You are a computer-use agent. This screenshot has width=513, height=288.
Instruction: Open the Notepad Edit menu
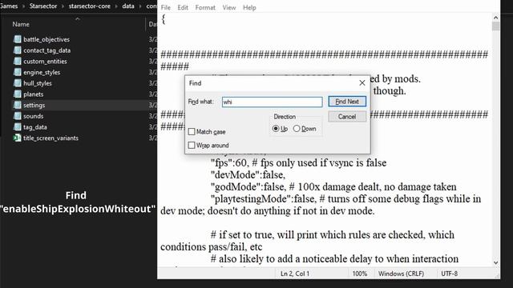point(183,7)
